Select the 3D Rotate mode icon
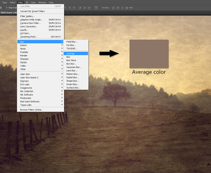211x173 pixels. coord(113,8)
